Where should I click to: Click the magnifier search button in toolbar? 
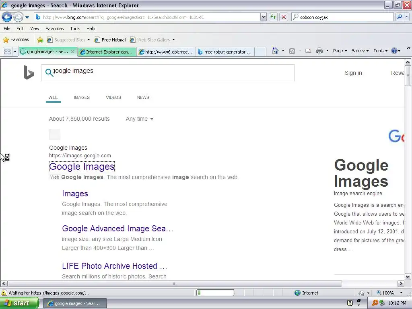point(400,17)
